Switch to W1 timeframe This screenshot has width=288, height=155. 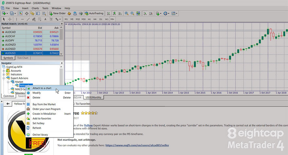107,19
